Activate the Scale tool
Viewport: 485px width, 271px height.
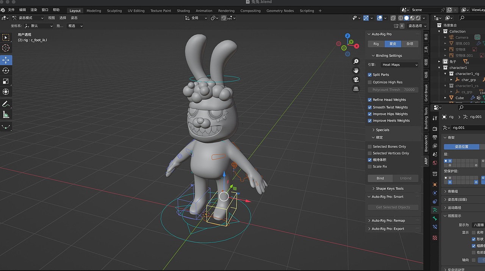click(6, 81)
